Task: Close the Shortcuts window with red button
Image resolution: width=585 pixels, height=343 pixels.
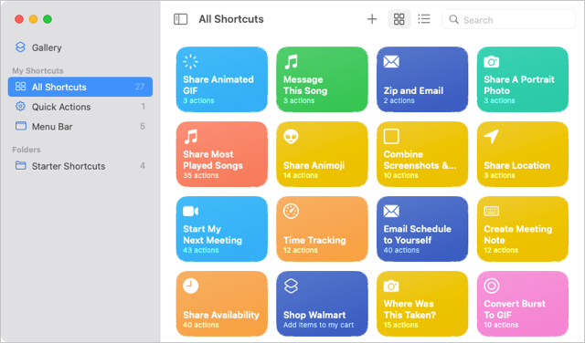Action: [x=19, y=19]
